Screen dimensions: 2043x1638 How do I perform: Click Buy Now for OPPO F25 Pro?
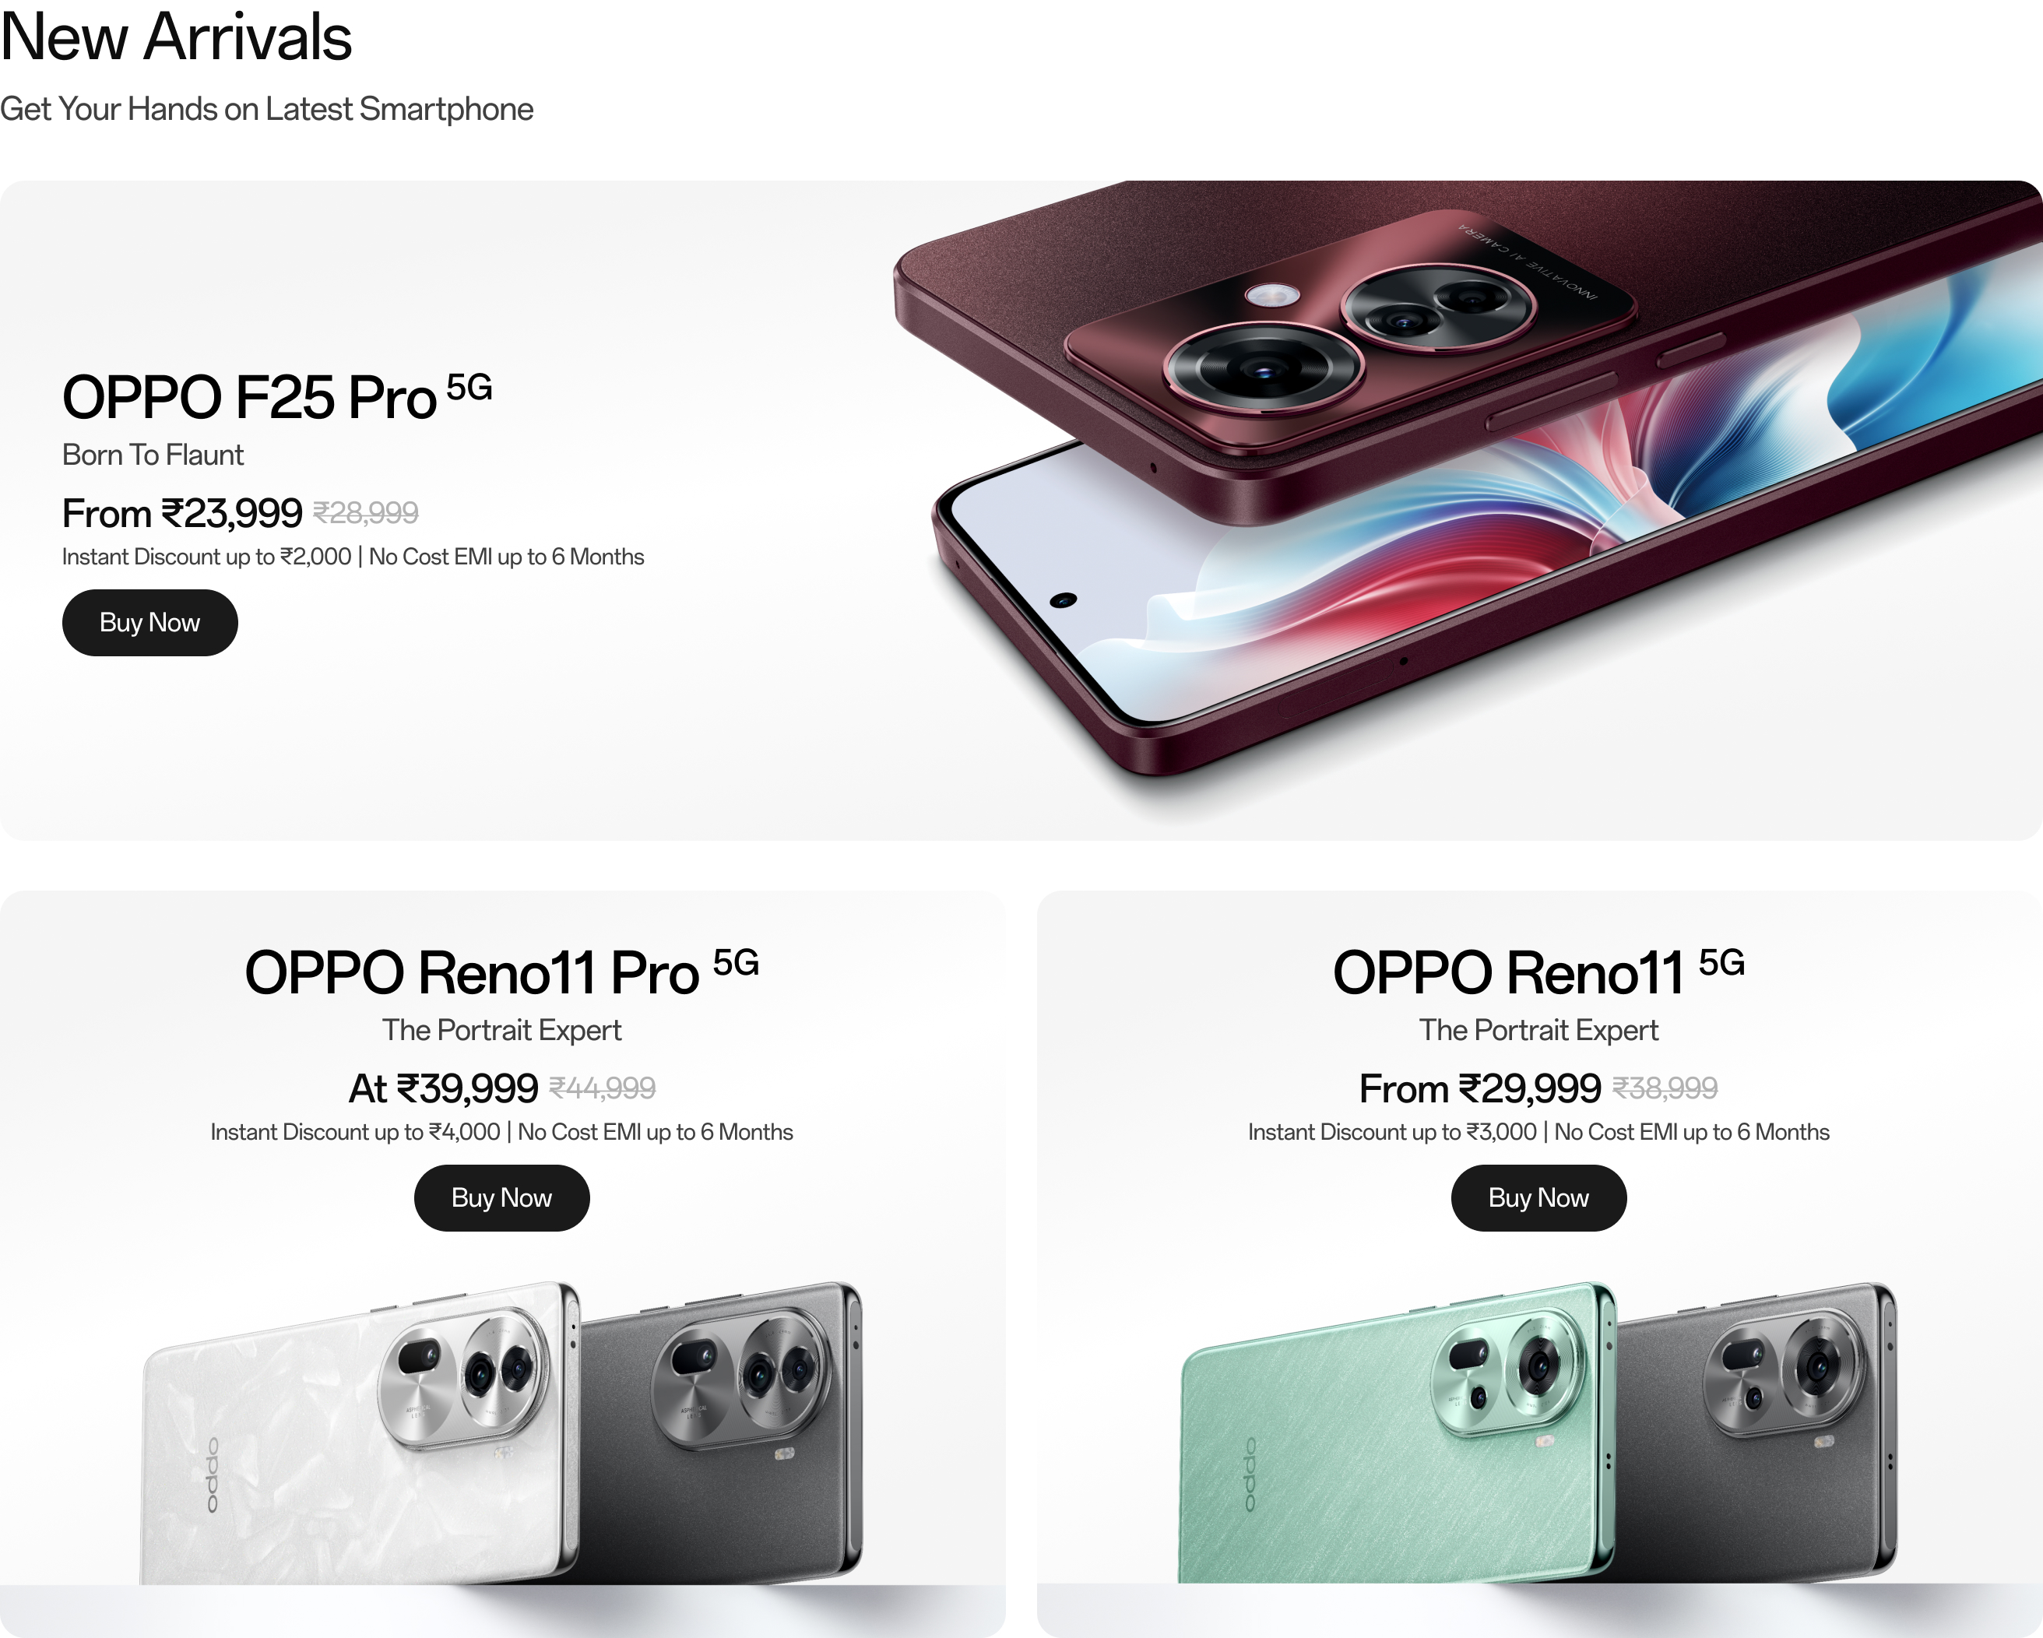[149, 622]
